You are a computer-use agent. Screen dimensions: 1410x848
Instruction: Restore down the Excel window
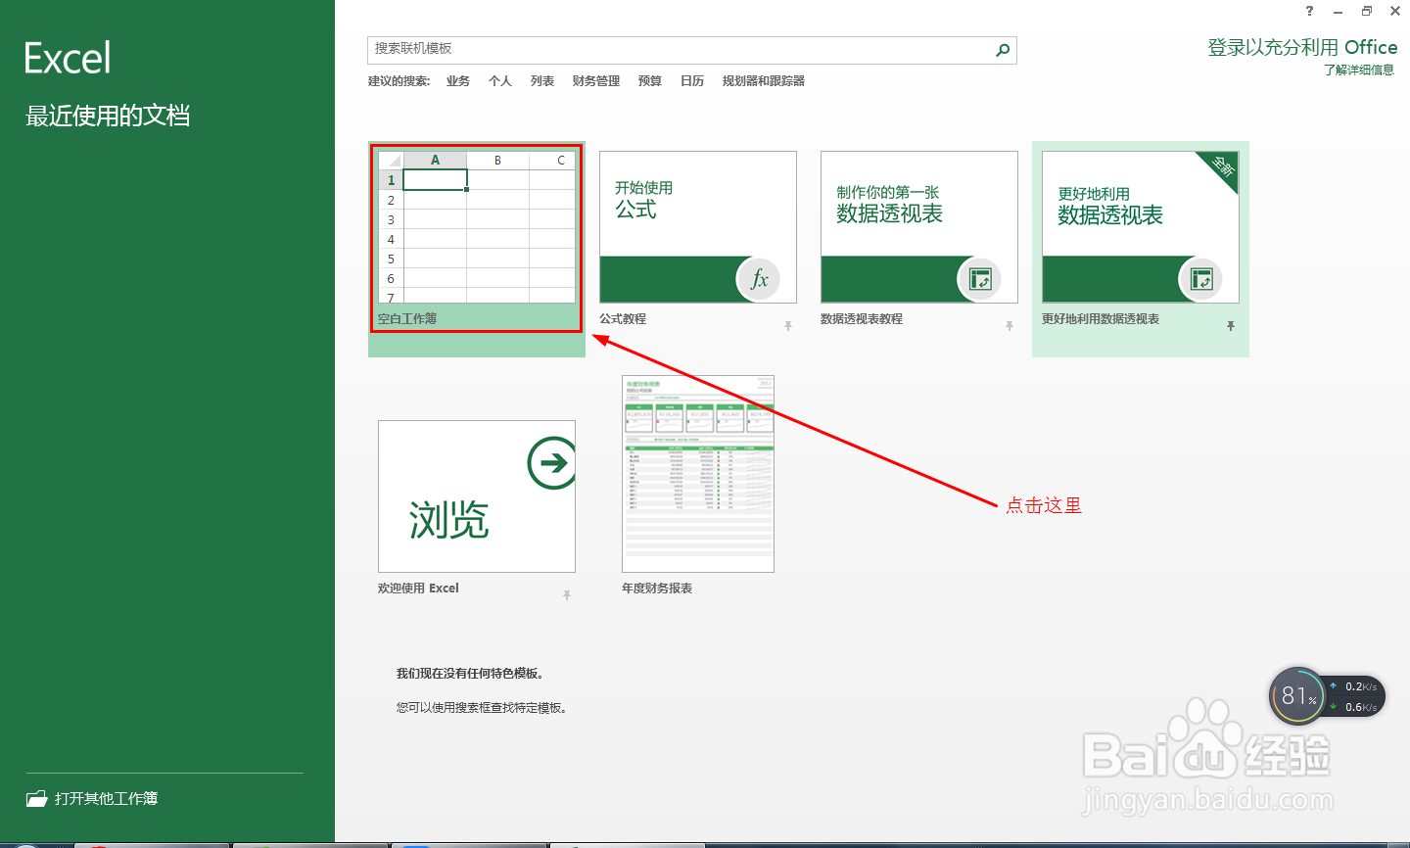[x=1366, y=11]
